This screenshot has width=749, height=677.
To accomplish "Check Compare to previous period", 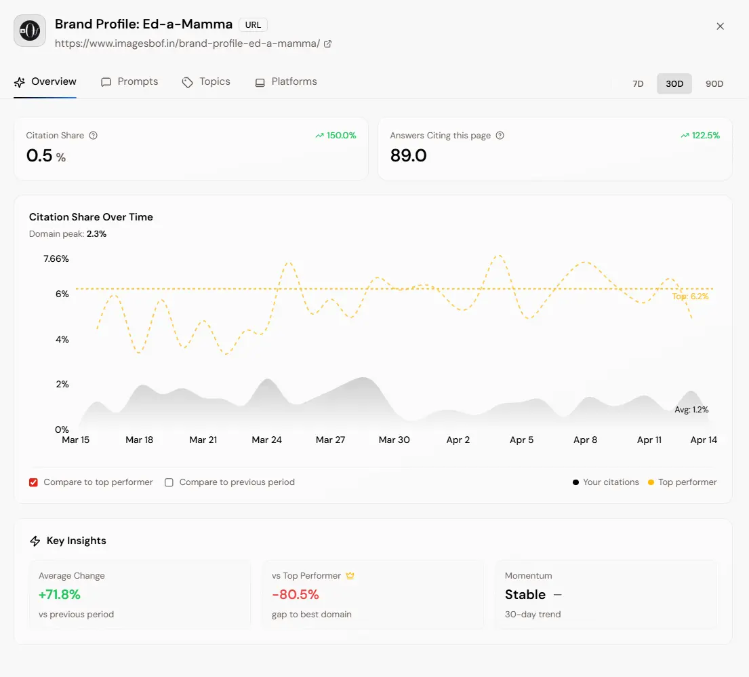I will (169, 482).
